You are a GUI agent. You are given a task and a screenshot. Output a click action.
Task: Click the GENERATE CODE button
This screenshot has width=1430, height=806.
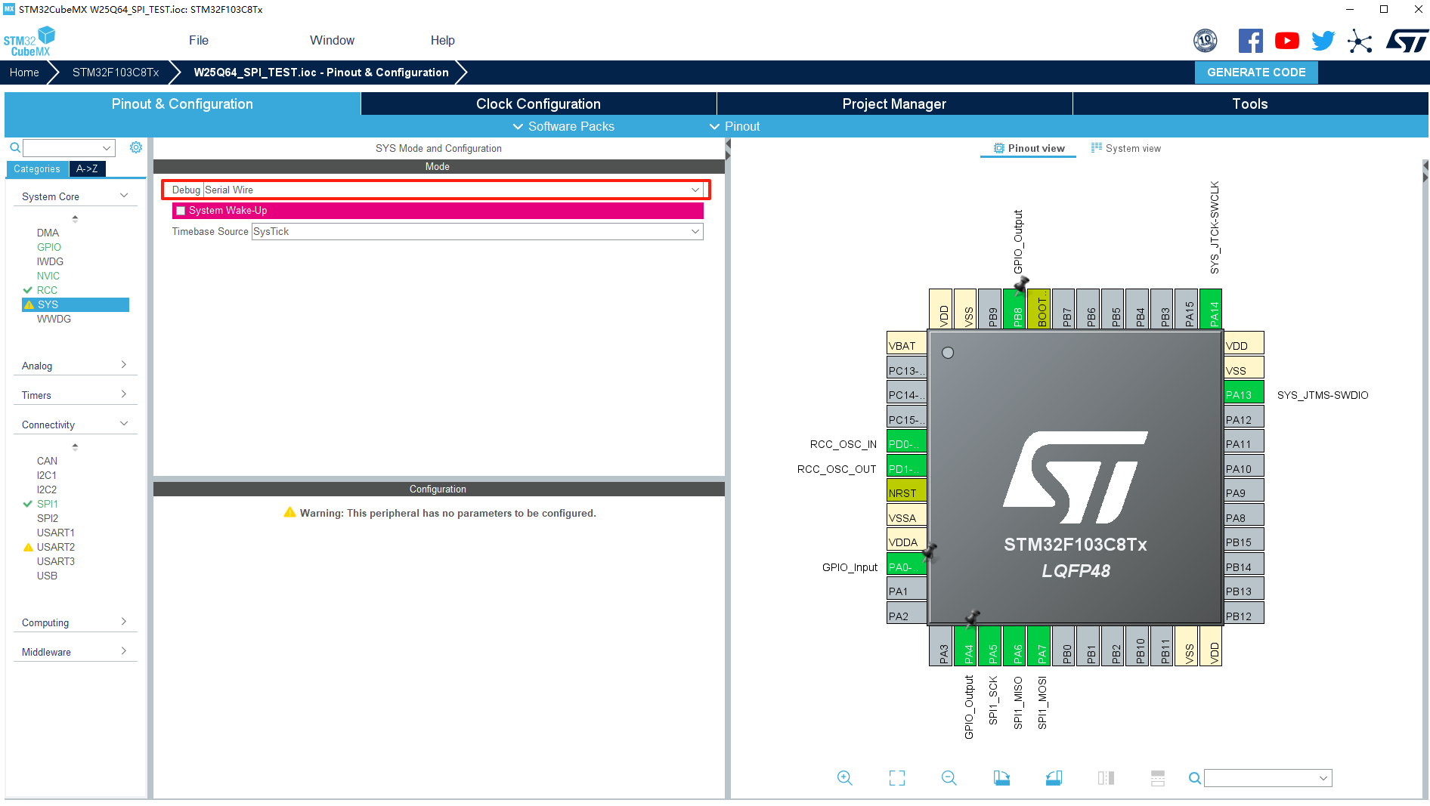pos(1256,73)
